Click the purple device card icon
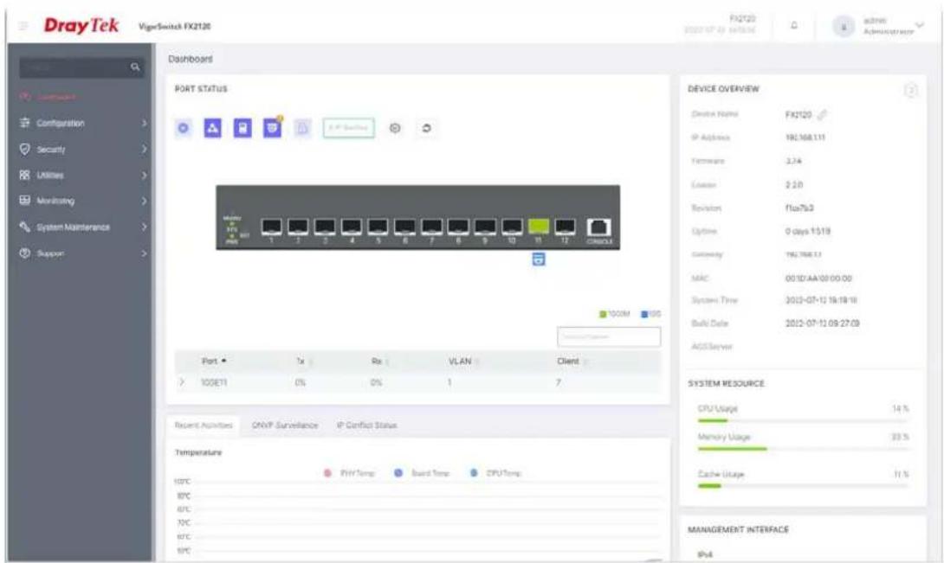The image size is (944, 563). (242, 128)
